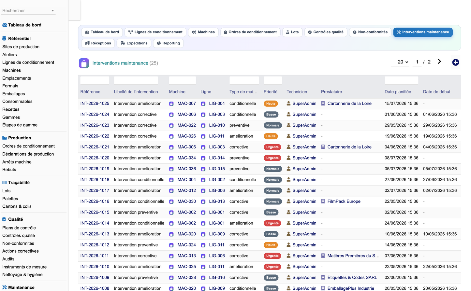
Task: Click the Date planifiée filter field
Action: pyautogui.click(x=402, y=80)
